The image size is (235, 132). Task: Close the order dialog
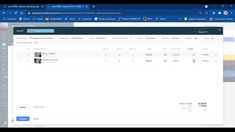(x=220, y=30)
